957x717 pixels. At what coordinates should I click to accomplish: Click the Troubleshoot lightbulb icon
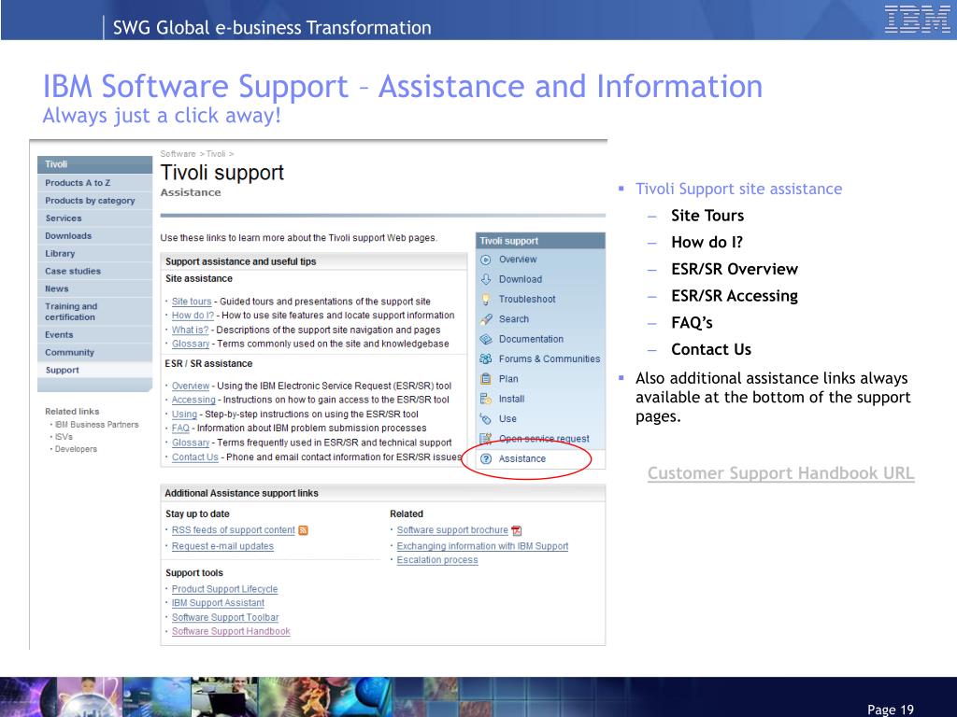pyautogui.click(x=486, y=300)
